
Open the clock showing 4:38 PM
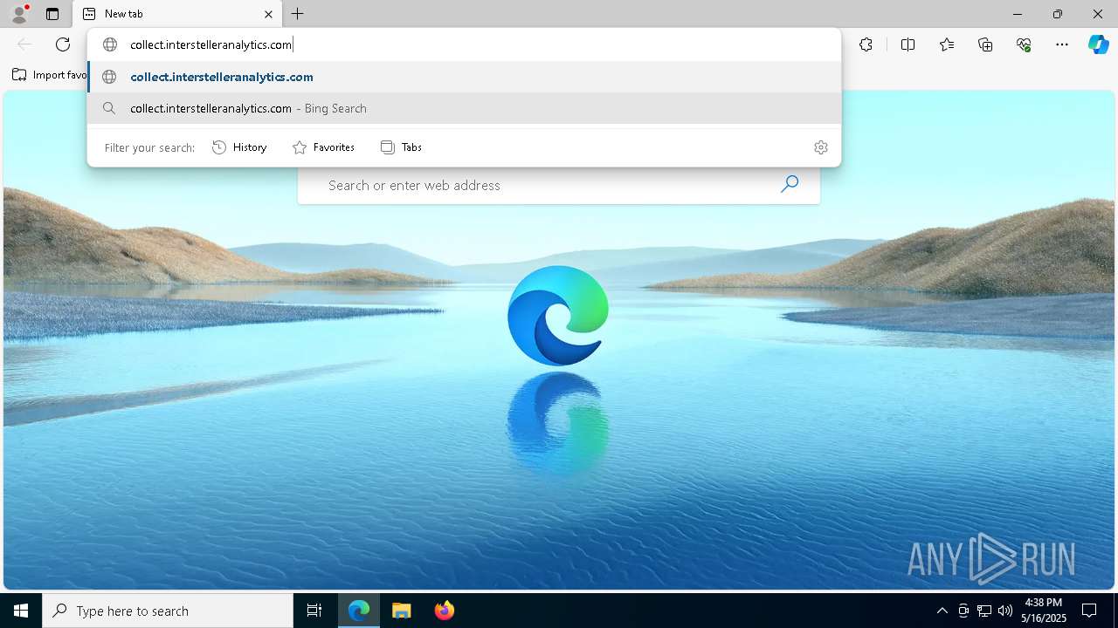point(1044,611)
